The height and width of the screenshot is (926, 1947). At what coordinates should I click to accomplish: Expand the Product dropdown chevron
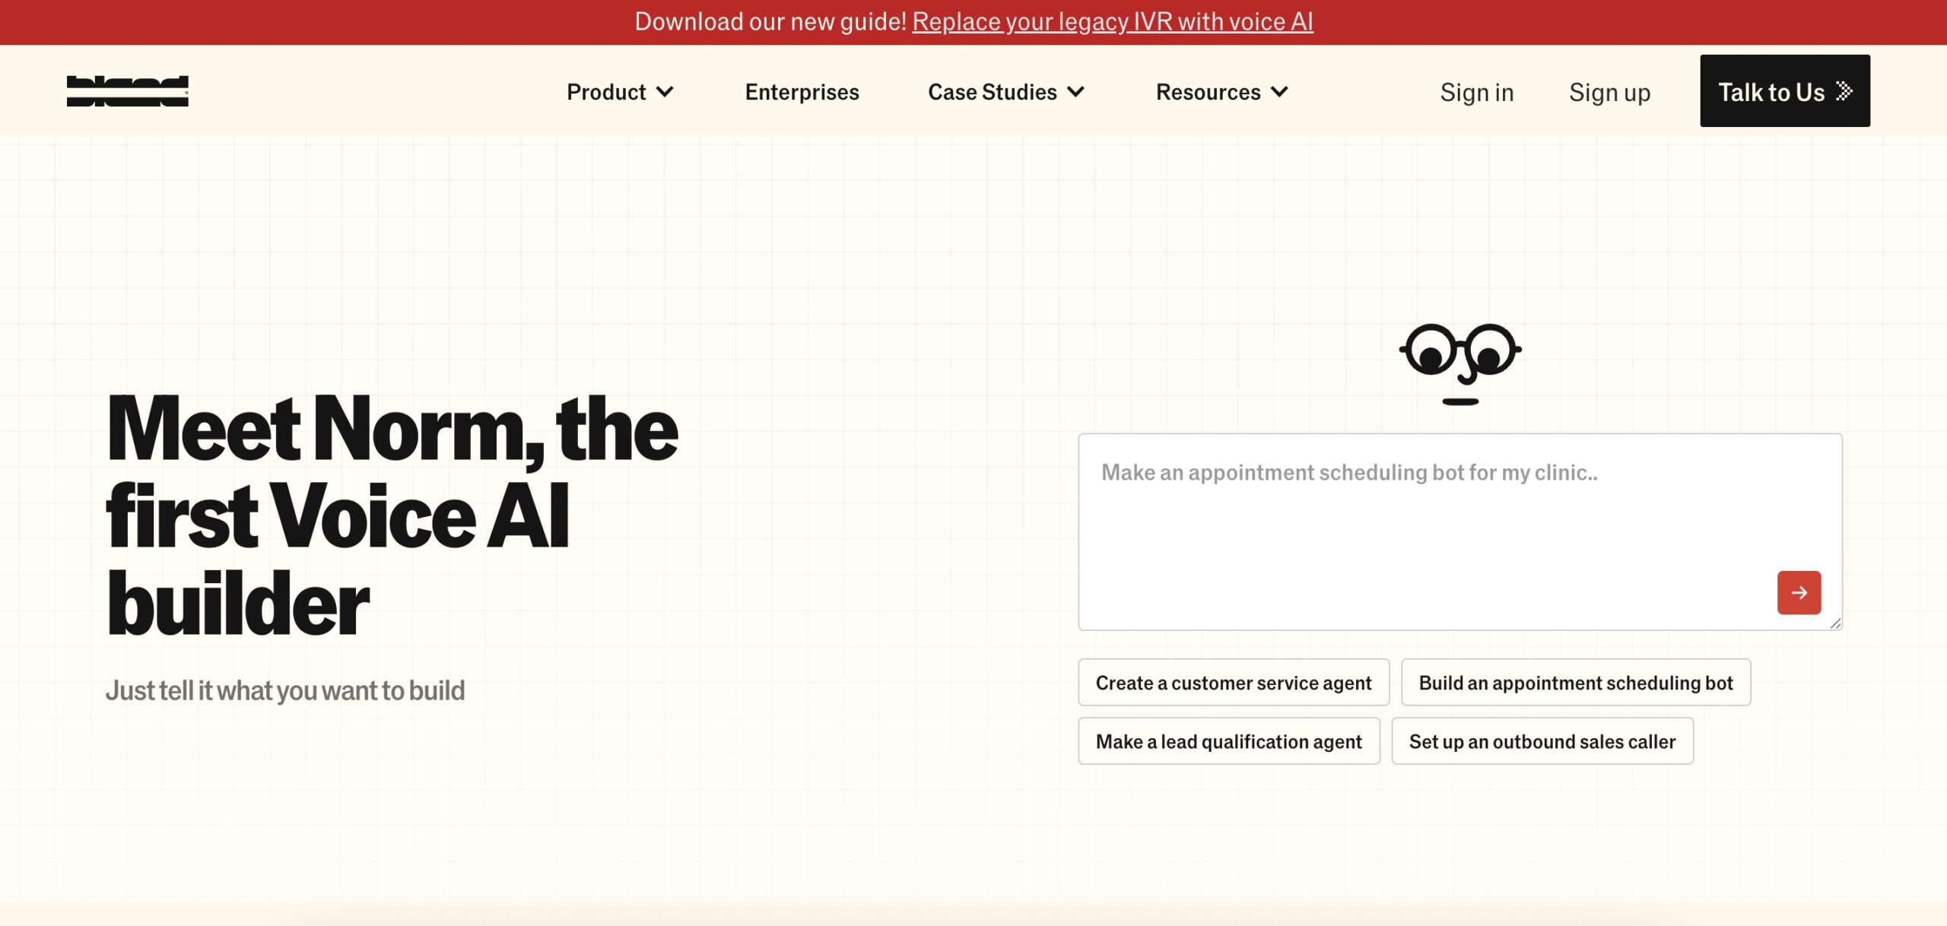click(665, 92)
